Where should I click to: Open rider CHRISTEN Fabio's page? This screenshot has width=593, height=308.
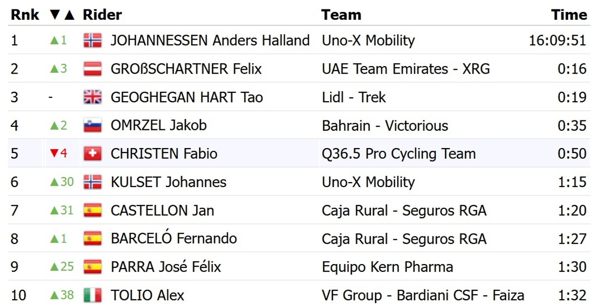point(164,154)
